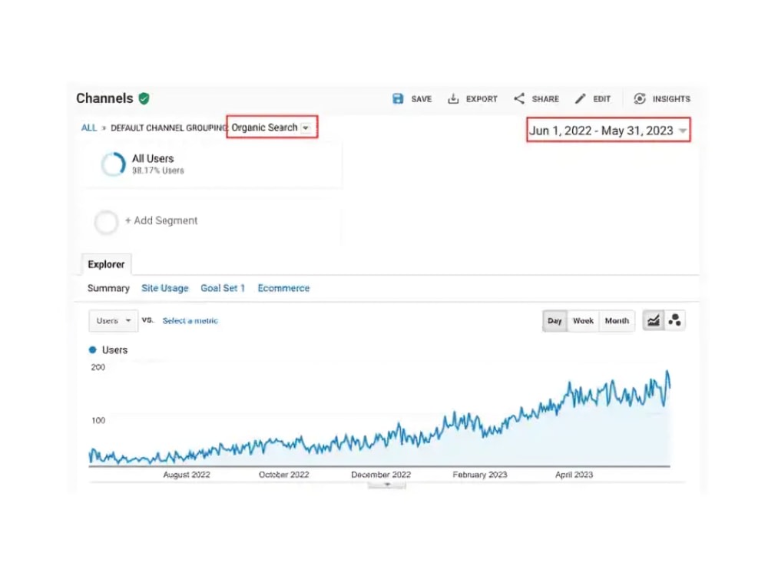Click the Save disk icon
The width and height of the screenshot is (768, 576).
(x=398, y=99)
